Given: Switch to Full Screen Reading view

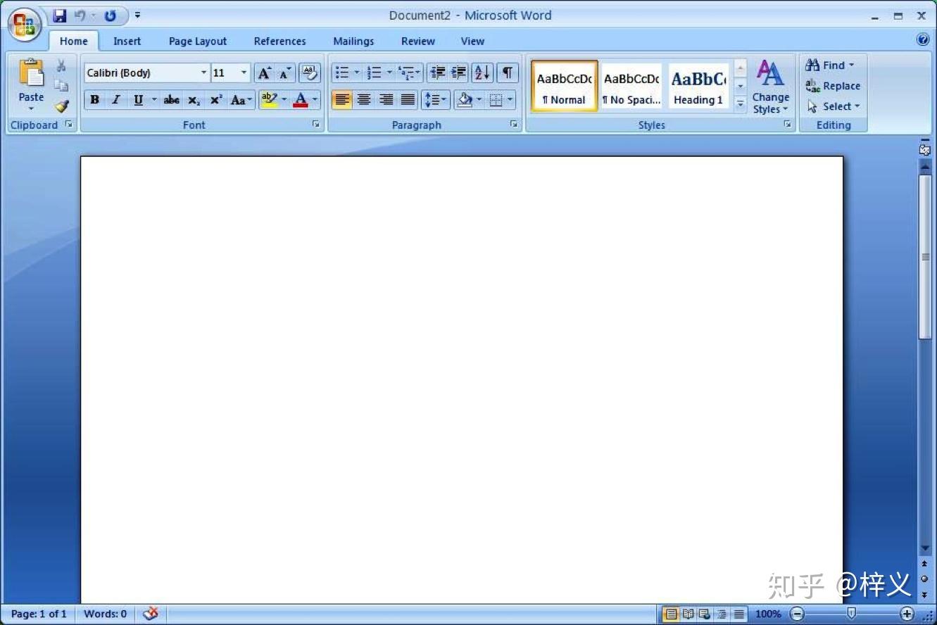Looking at the screenshot, I should click(688, 614).
